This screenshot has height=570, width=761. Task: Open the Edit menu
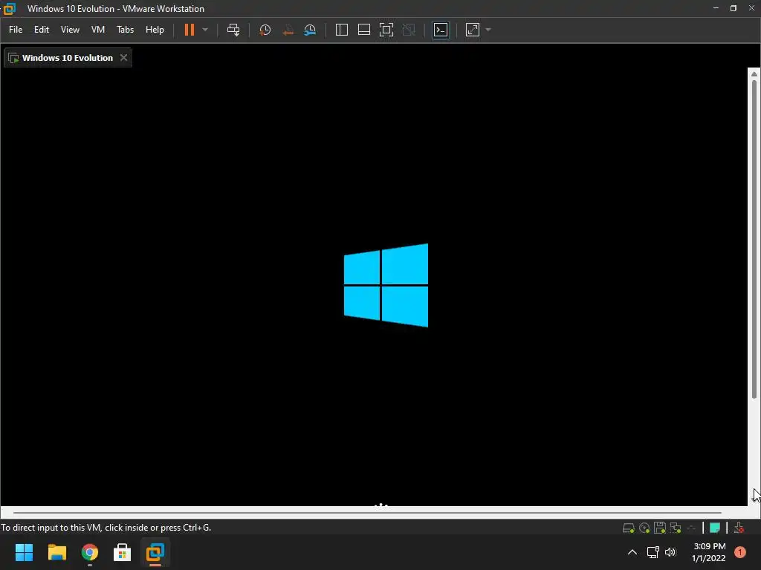(x=42, y=30)
